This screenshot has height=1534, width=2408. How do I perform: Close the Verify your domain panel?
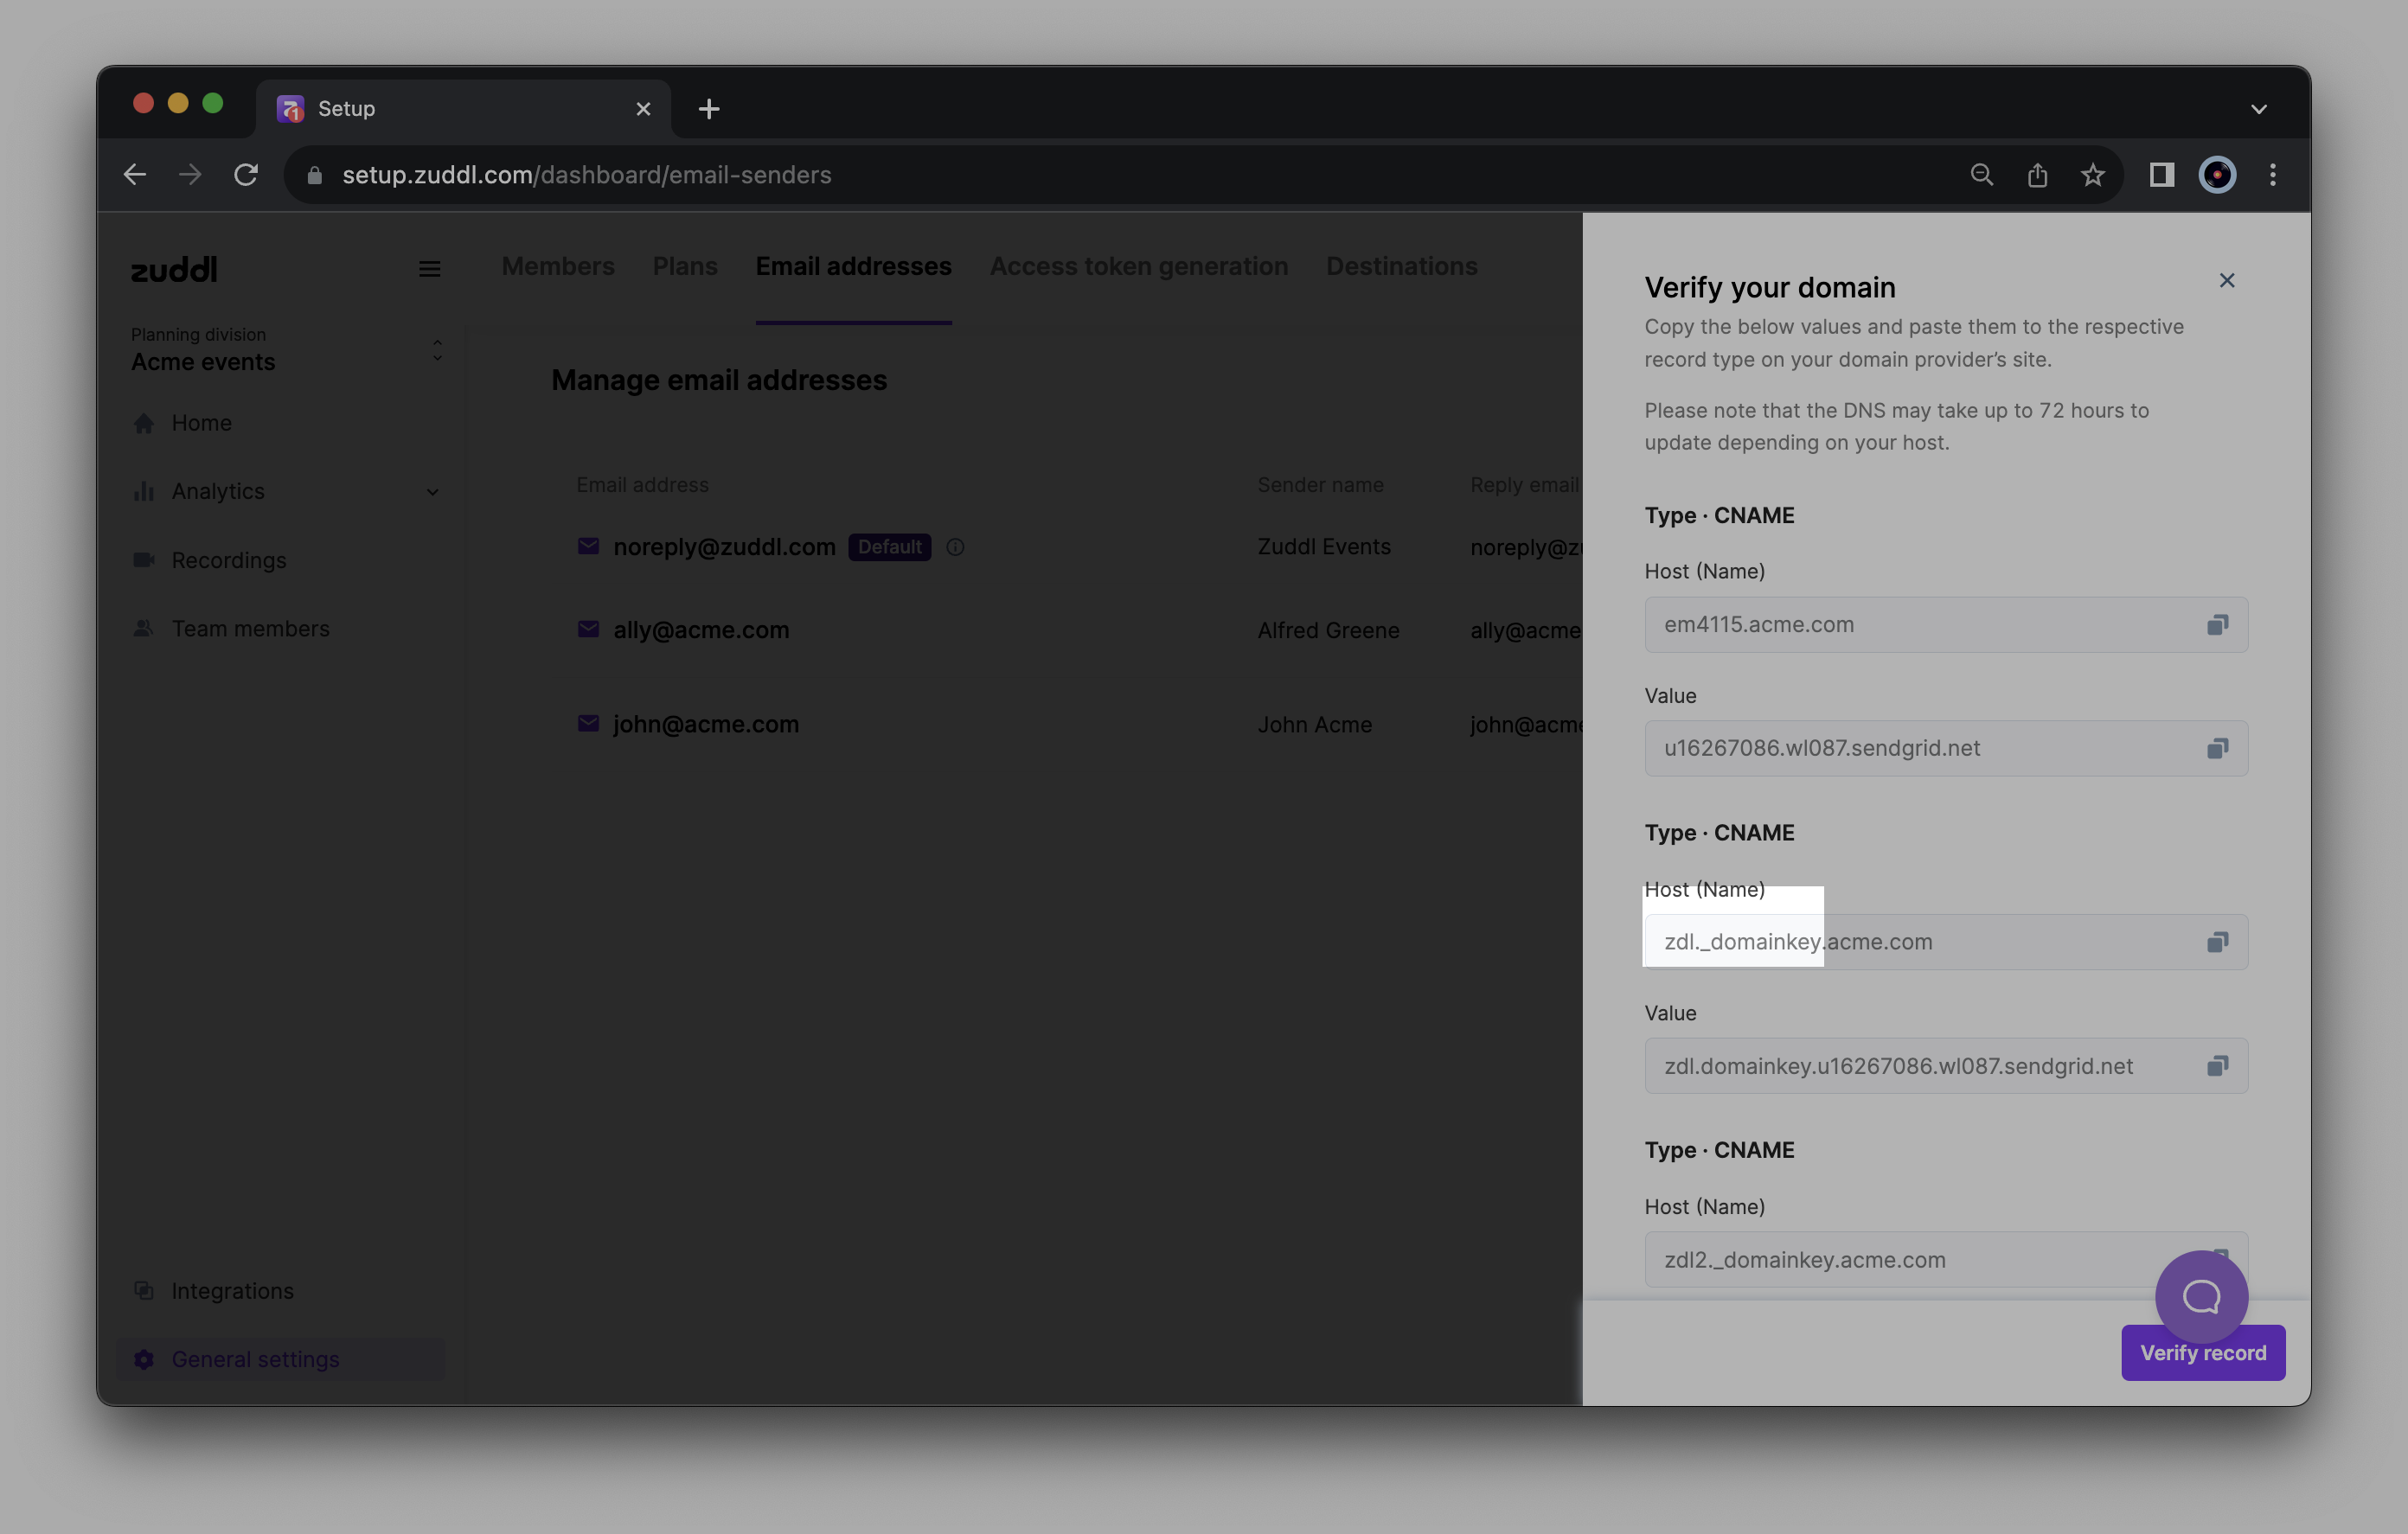[2226, 281]
